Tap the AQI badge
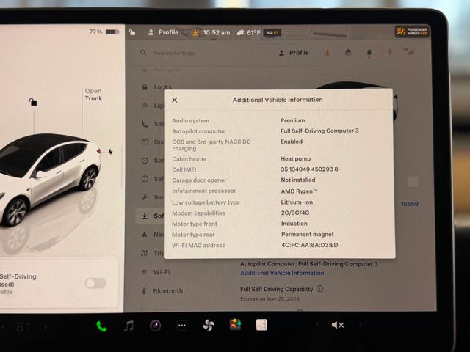This screenshot has height=352, width=470. click(272, 32)
